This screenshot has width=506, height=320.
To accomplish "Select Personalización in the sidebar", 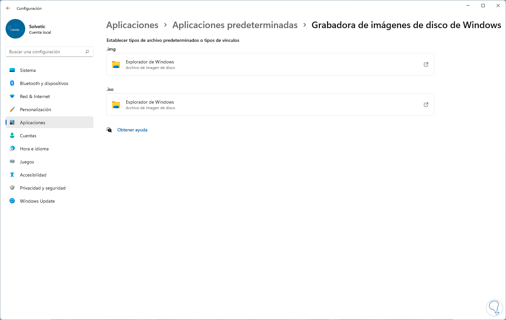I will click(x=49, y=109).
